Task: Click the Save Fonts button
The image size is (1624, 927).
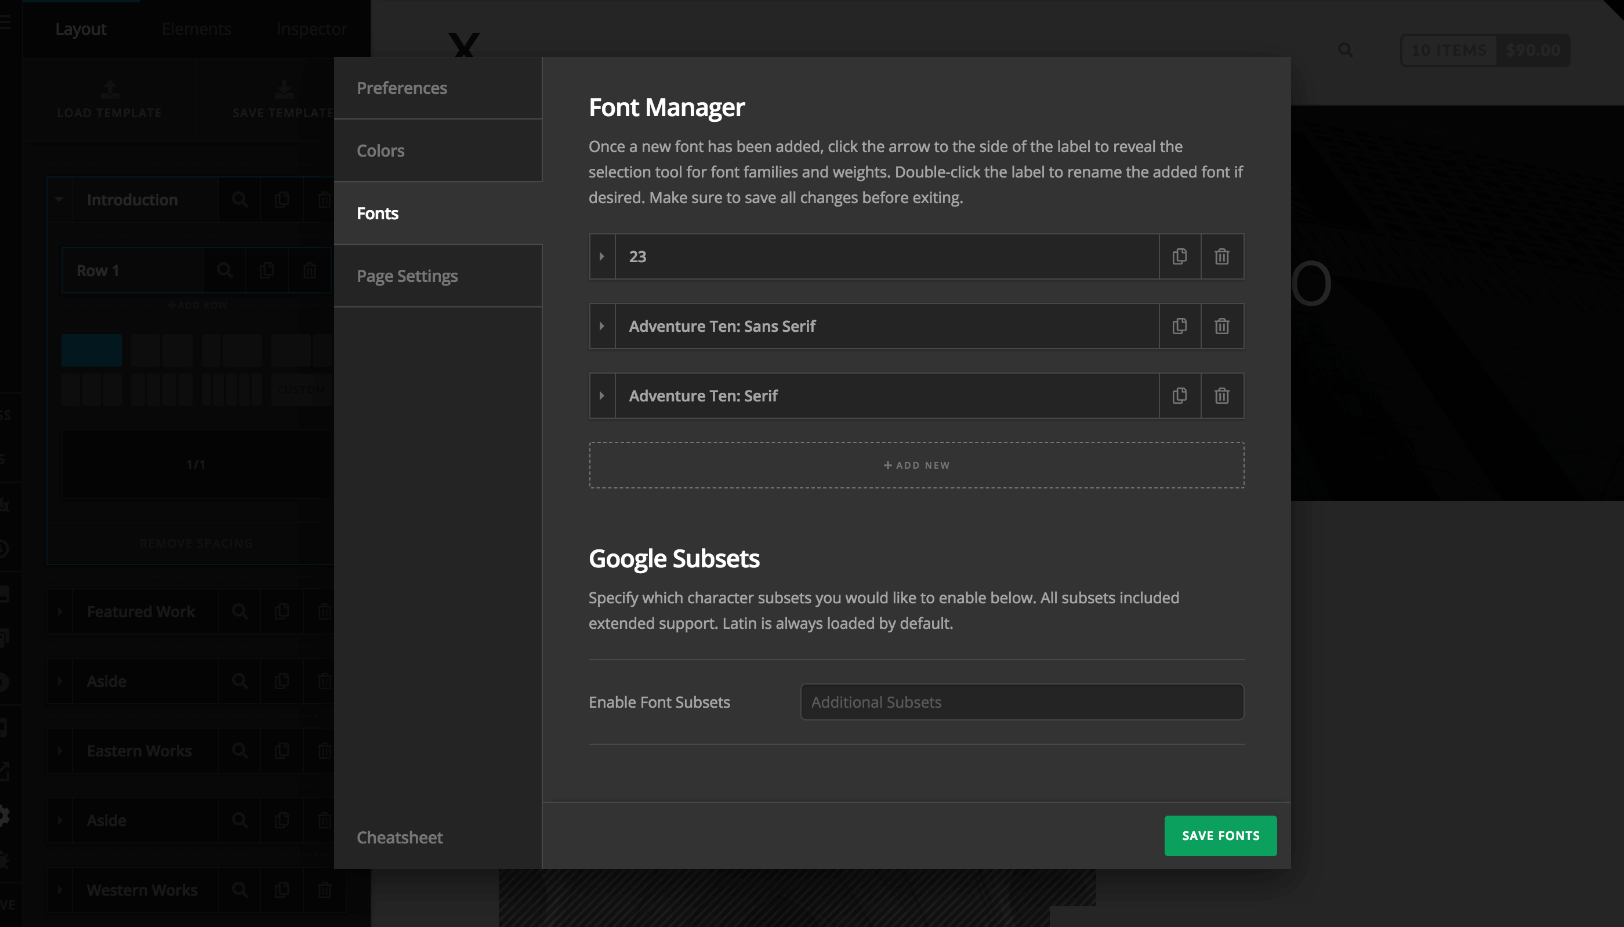Action: click(x=1220, y=835)
